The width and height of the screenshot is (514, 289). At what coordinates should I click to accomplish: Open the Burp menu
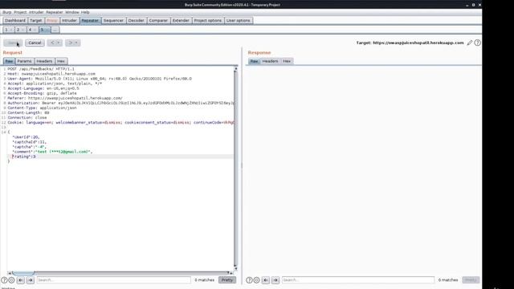pos(7,12)
